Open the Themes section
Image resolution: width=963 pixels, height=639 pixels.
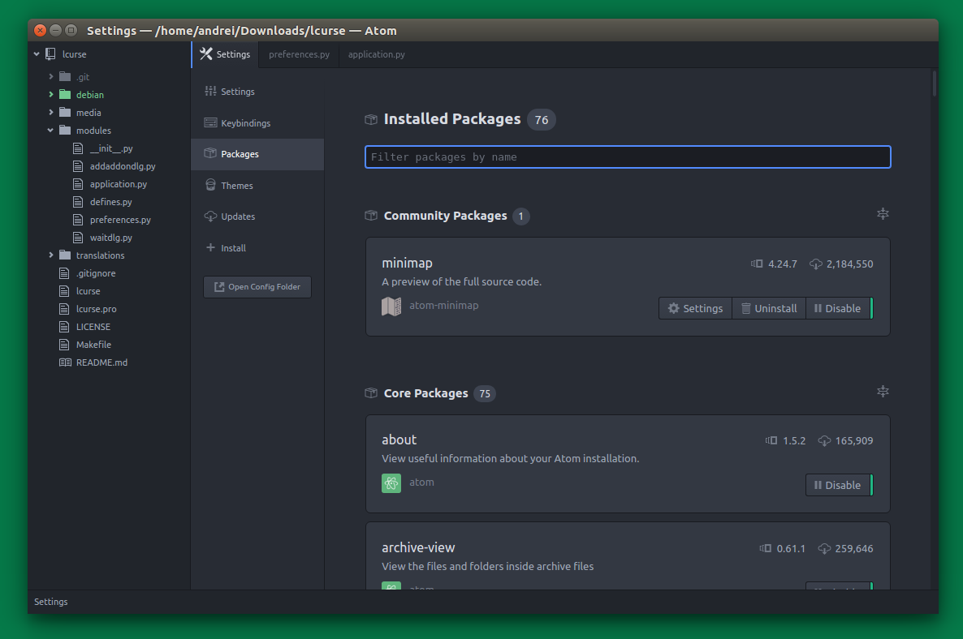257,185
